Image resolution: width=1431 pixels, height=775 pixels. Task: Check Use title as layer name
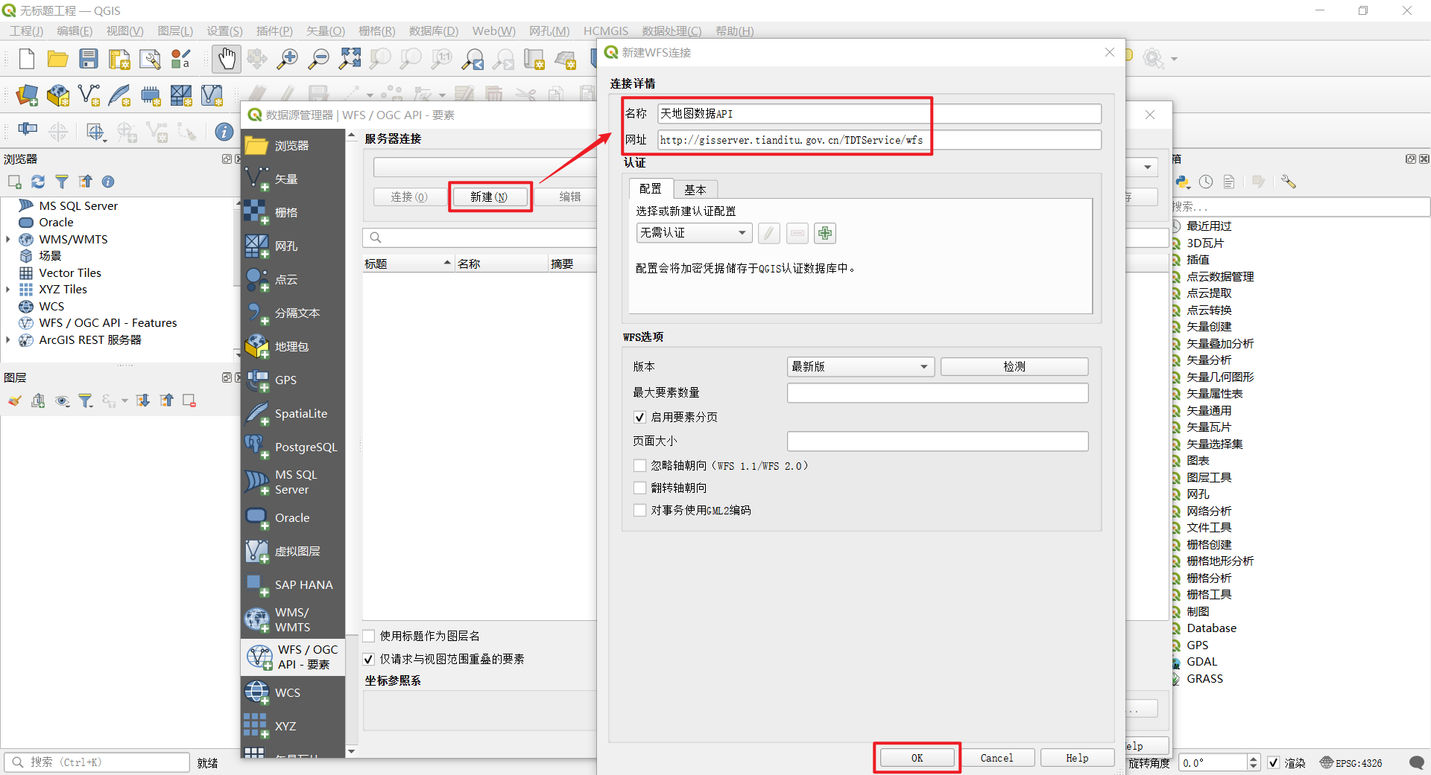coord(369,637)
